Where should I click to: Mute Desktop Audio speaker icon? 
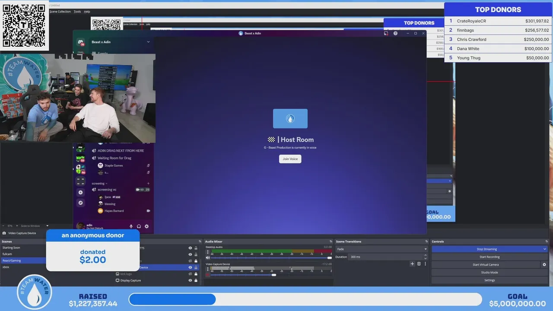(x=208, y=257)
